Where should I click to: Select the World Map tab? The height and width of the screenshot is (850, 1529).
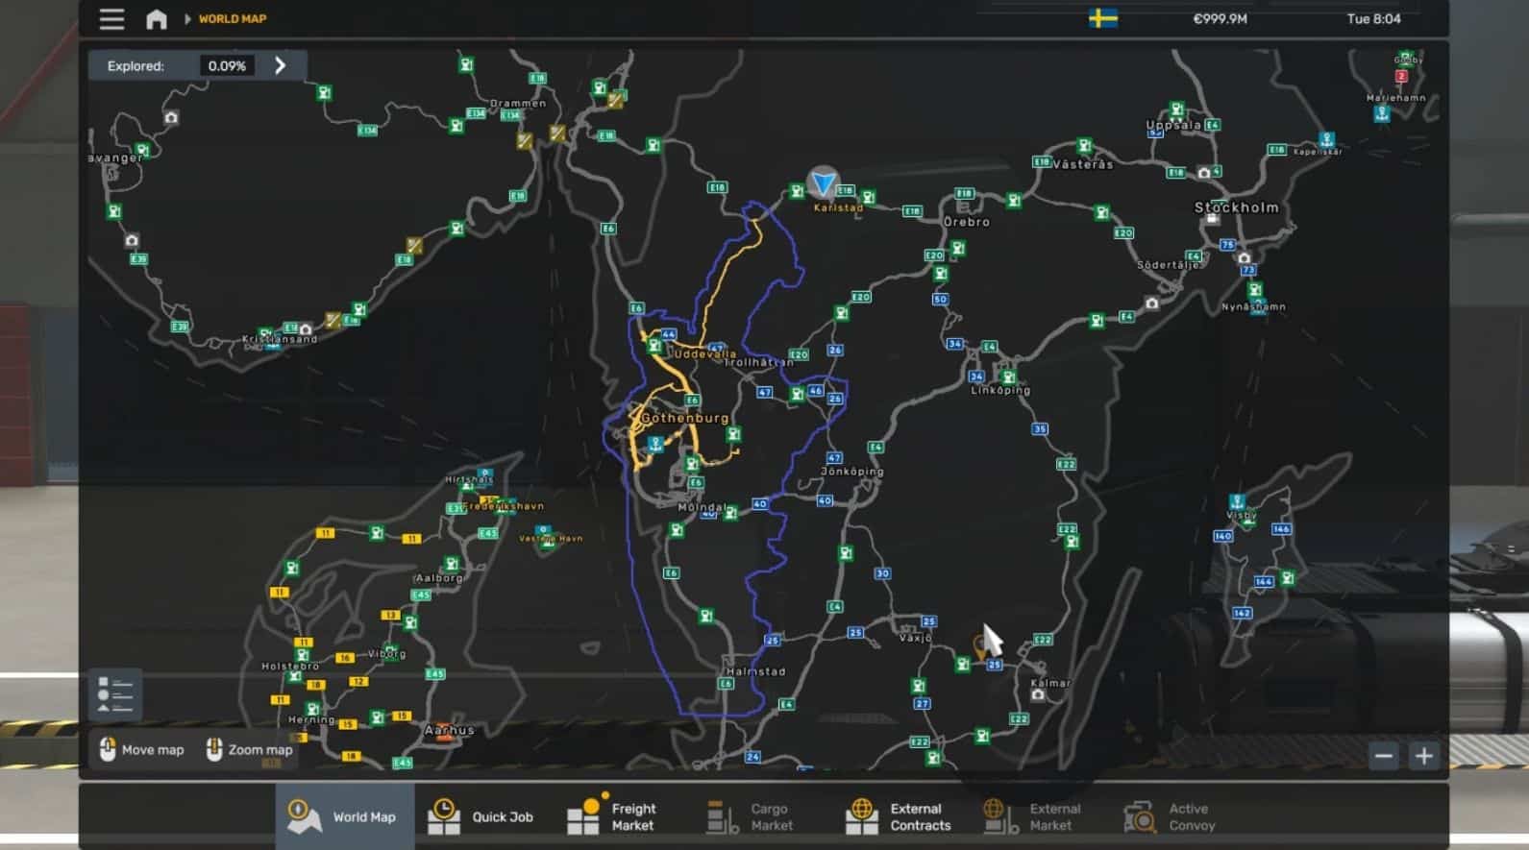[x=344, y=816]
